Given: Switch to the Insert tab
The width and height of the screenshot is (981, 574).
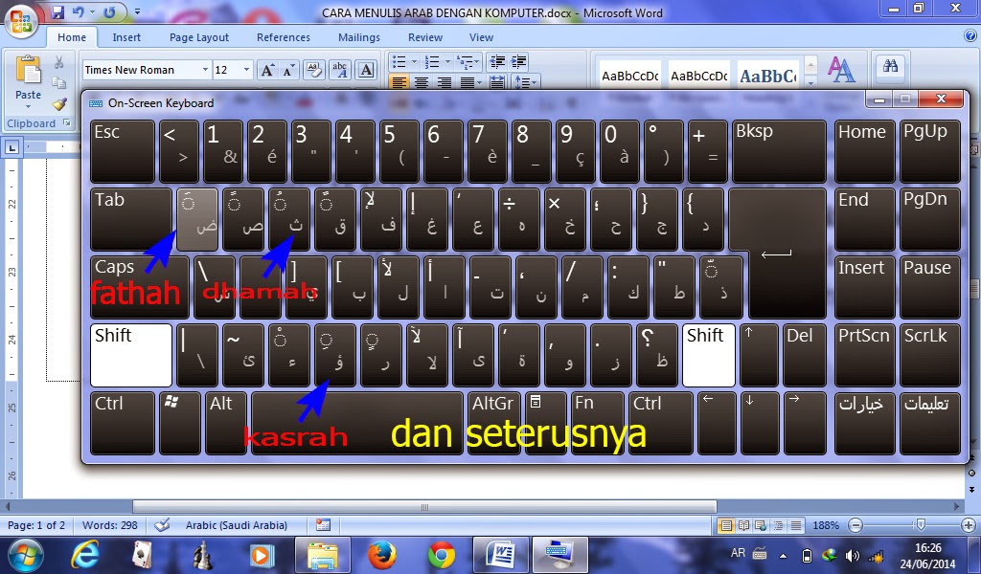Looking at the screenshot, I should tap(126, 37).
